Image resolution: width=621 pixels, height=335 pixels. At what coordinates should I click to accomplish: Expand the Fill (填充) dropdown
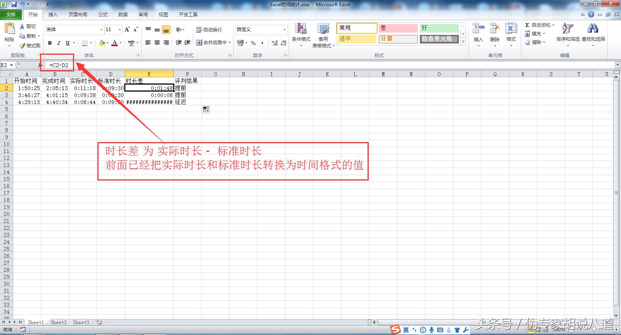pyautogui.click(x=544, y=34)
